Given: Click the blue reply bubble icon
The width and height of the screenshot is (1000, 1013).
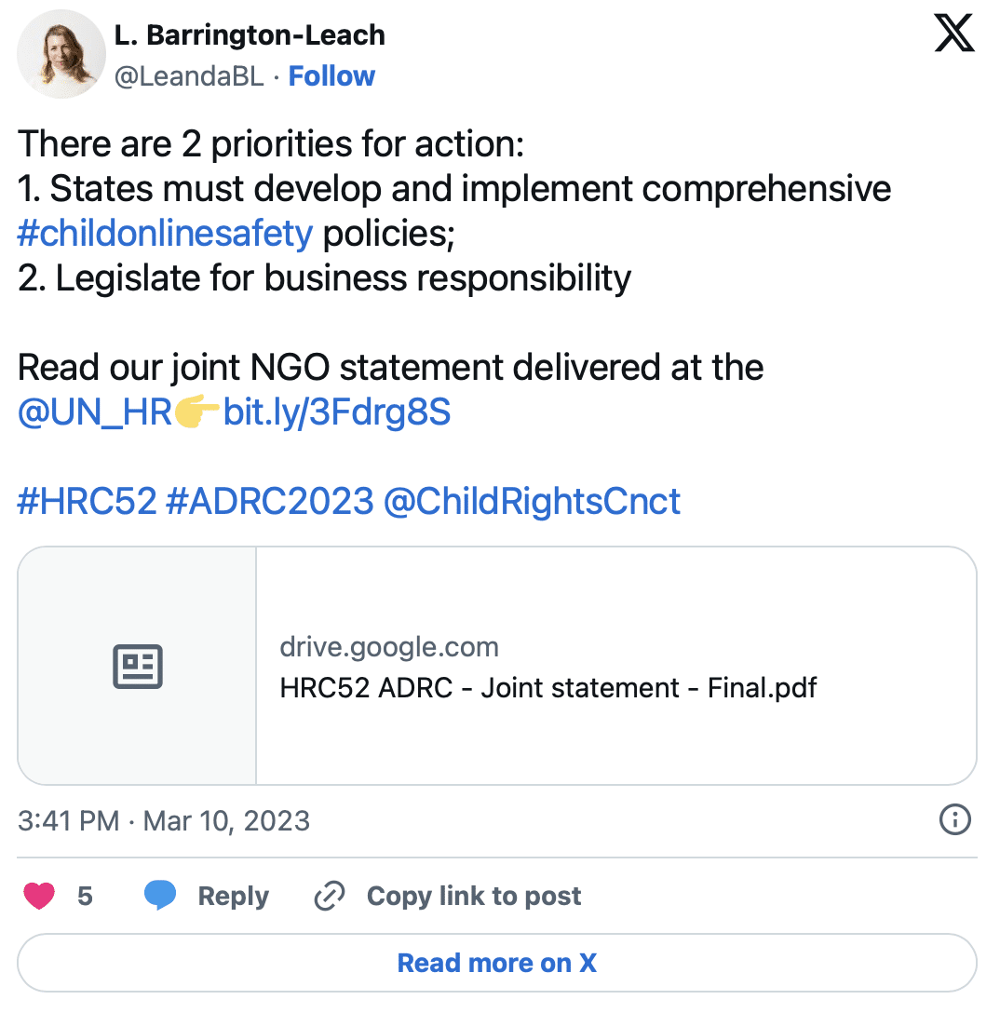Looking at the screenshot, I should click(160, 896).
